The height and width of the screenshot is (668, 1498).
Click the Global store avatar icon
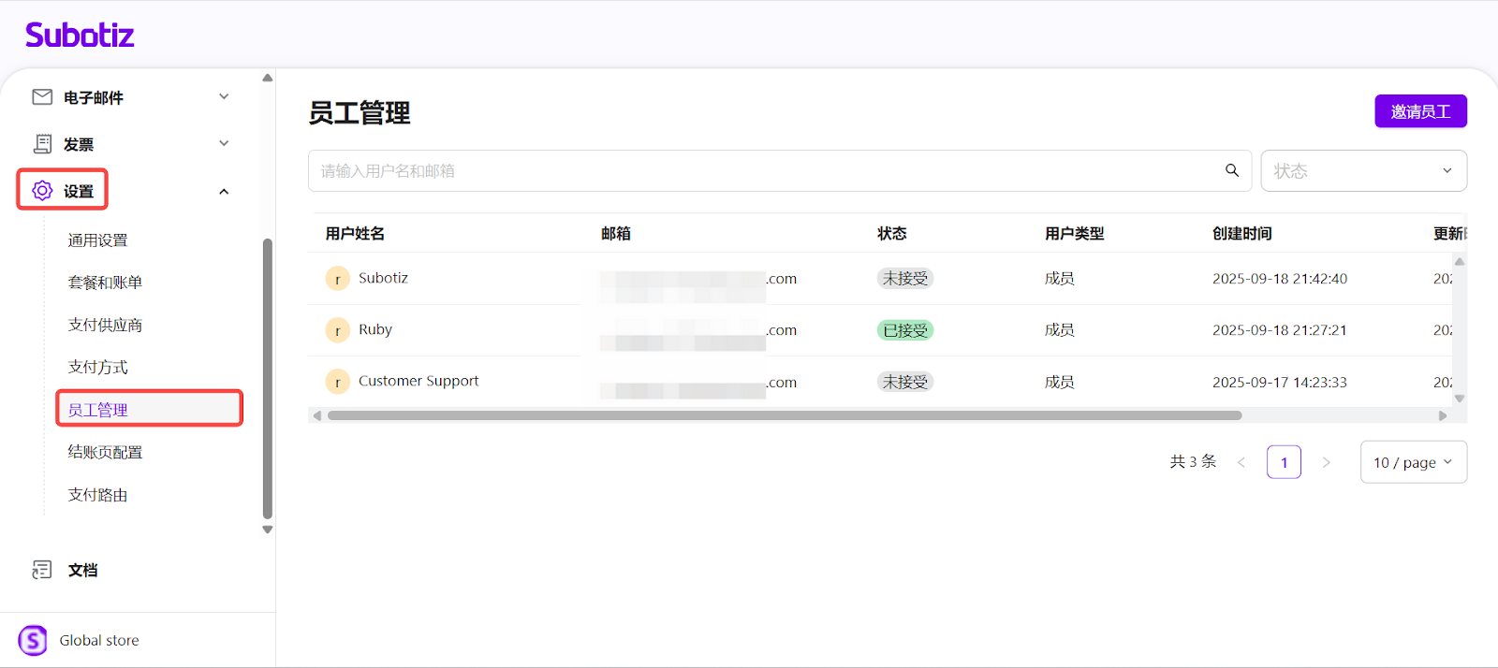[x=33, y=640]
